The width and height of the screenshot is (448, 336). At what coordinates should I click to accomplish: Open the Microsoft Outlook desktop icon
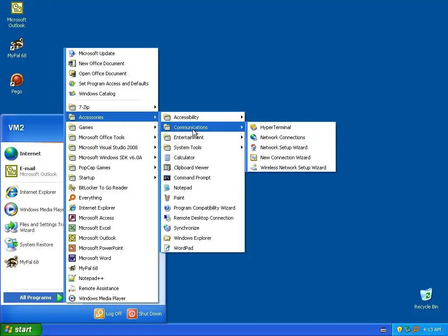tap(17, 15)
